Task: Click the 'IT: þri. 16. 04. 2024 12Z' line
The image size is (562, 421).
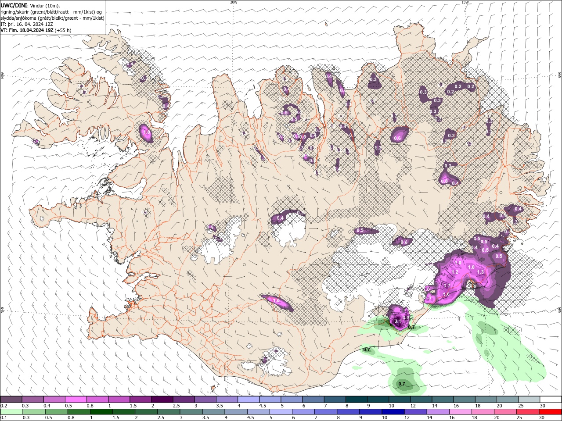Action: coord(27,24)
